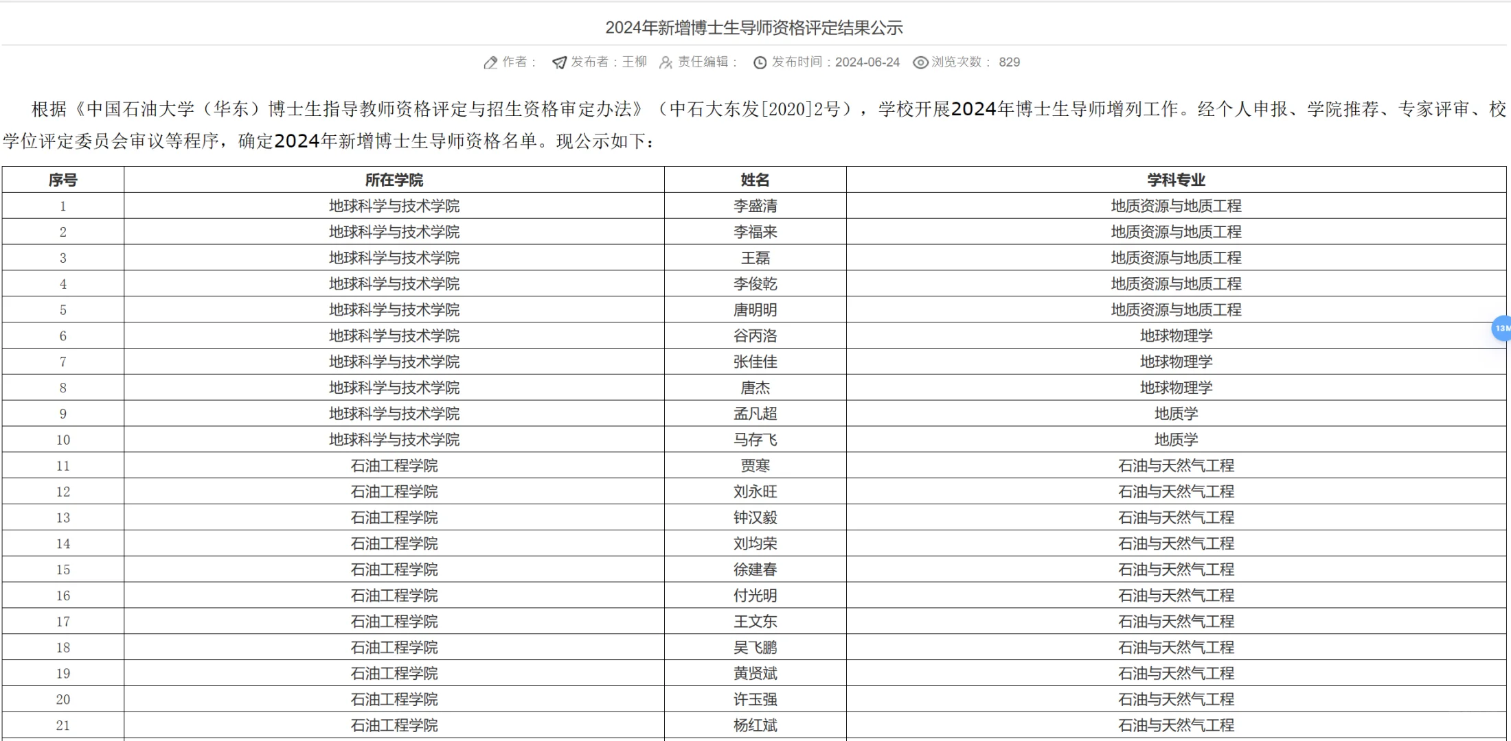This screenshot has width=1511, height=741.
Task: Select the name cell 孟凡超
Action: (x=755, y=414)
